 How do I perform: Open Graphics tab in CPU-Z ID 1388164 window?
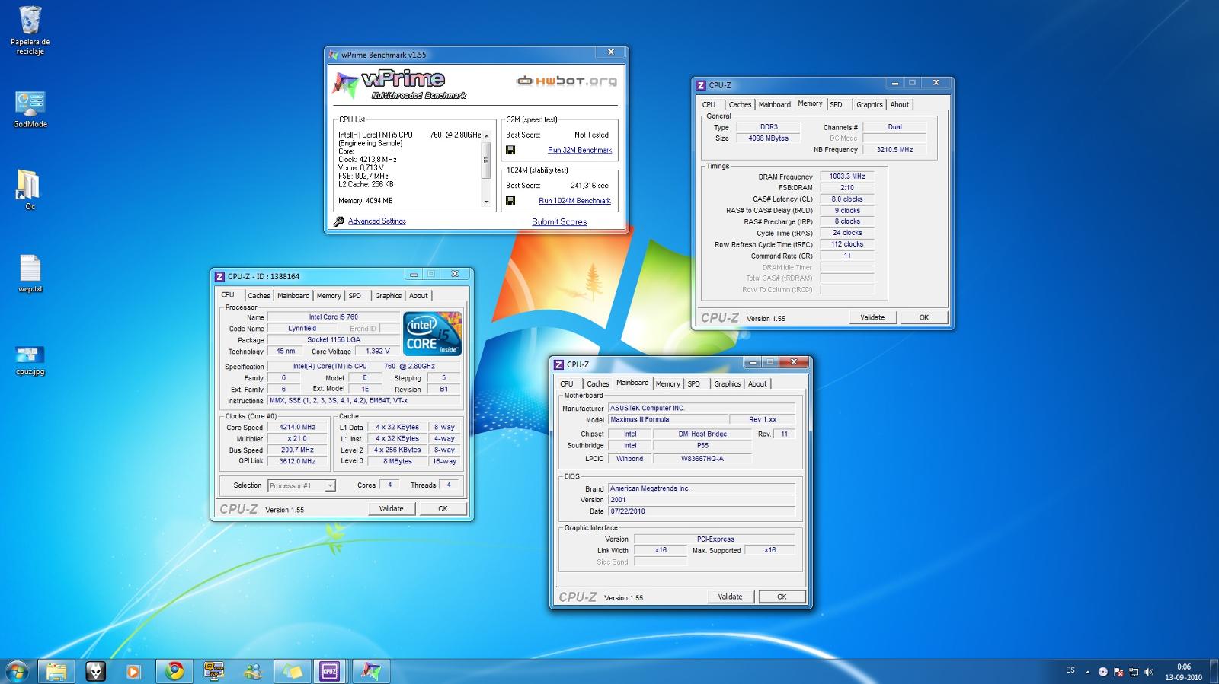pyautogui.click(x=388, y=296)
